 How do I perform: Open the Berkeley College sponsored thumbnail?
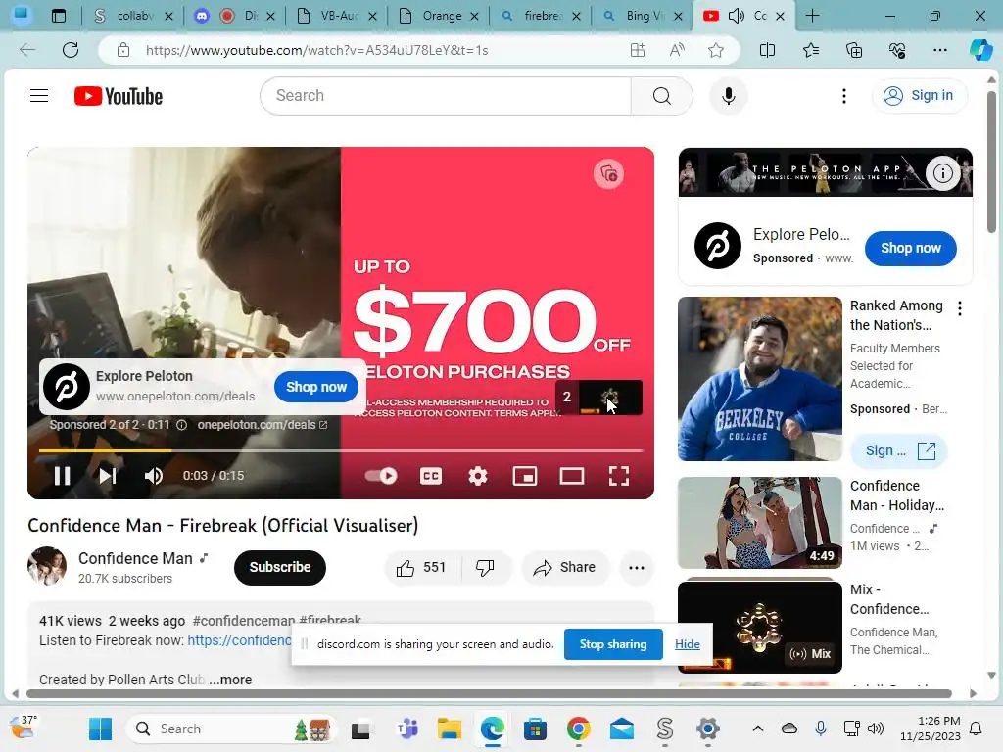tap(760, 379)
